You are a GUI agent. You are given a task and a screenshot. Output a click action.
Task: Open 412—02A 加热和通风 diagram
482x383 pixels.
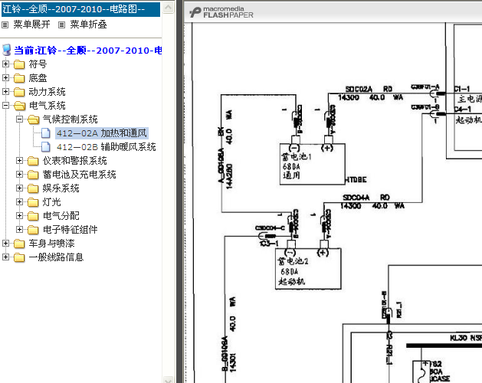coord(102,133)
